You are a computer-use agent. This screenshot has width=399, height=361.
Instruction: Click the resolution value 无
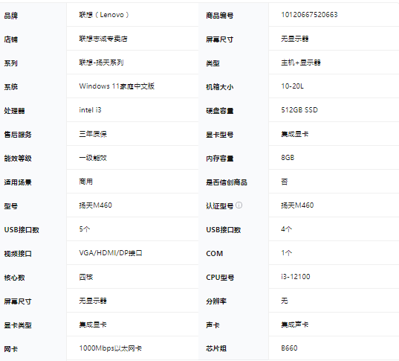pos(285,301)
